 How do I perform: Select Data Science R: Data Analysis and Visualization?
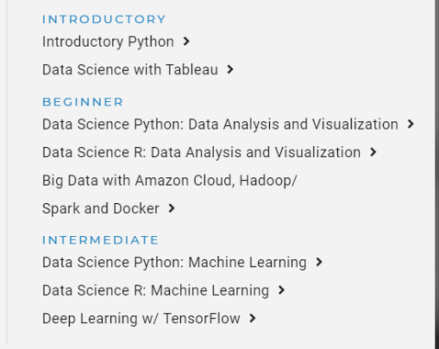coord(201,152)
